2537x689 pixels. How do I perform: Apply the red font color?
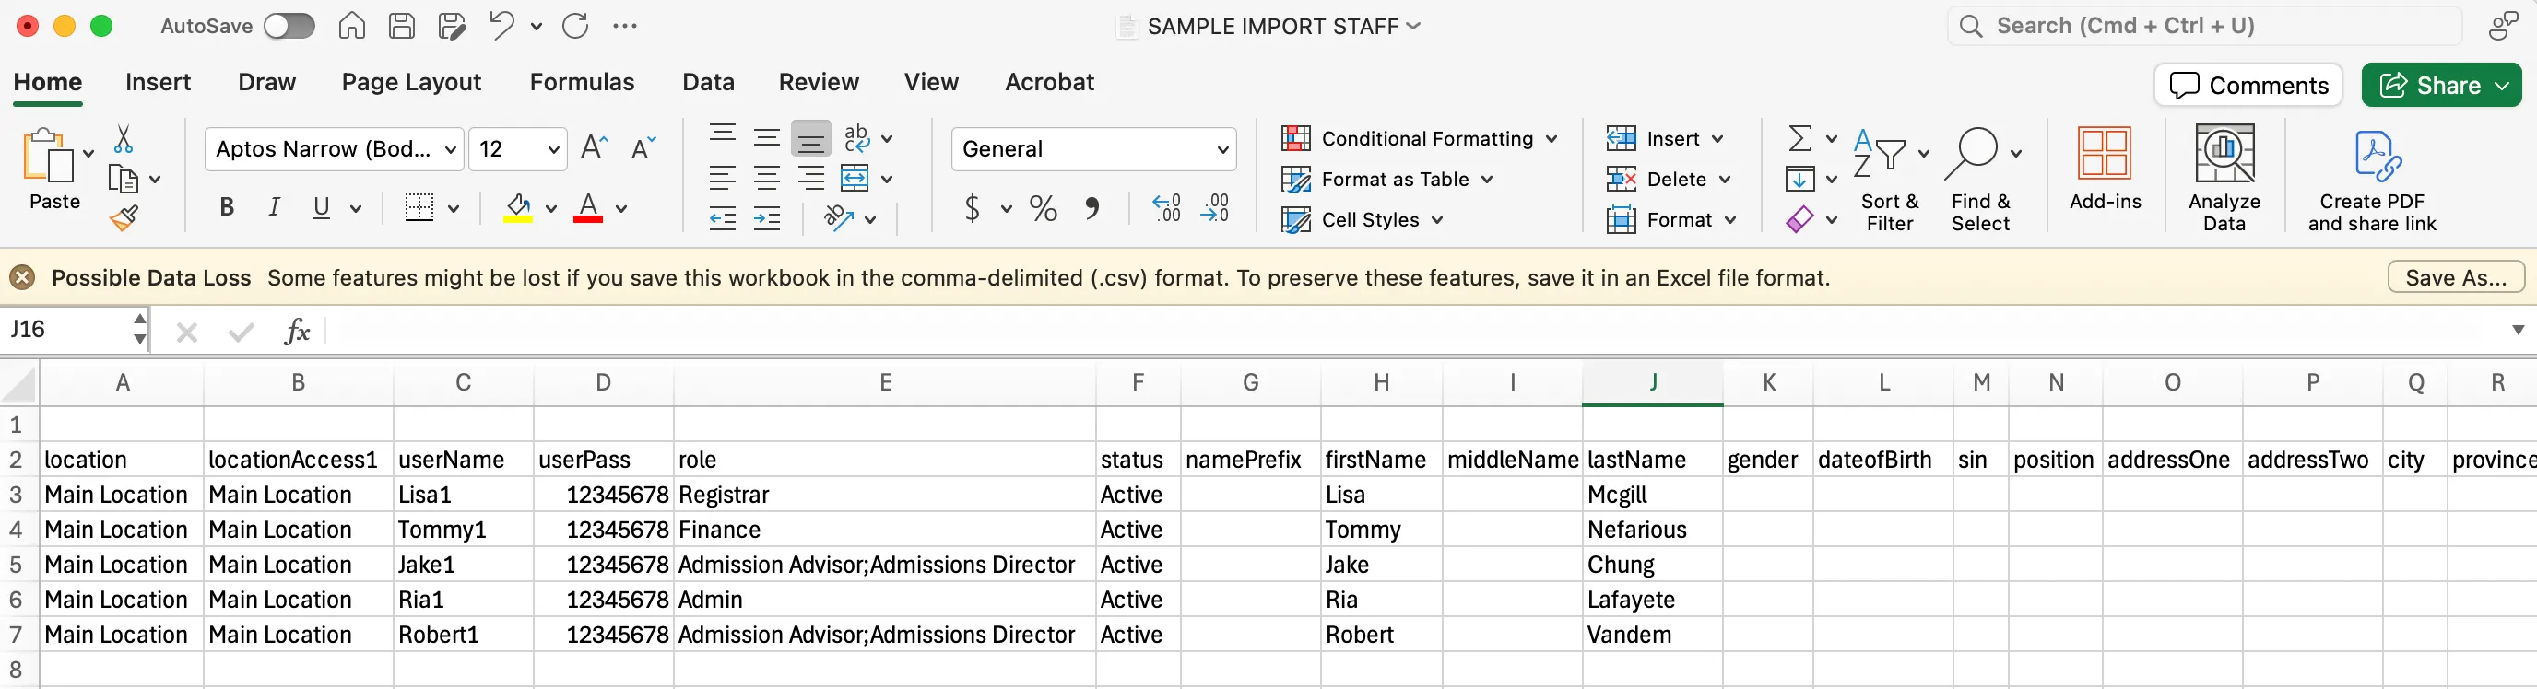pyautogui.click(x=588, y=207)
